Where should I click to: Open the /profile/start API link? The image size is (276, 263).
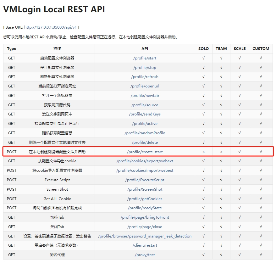(x=145, y=58)
